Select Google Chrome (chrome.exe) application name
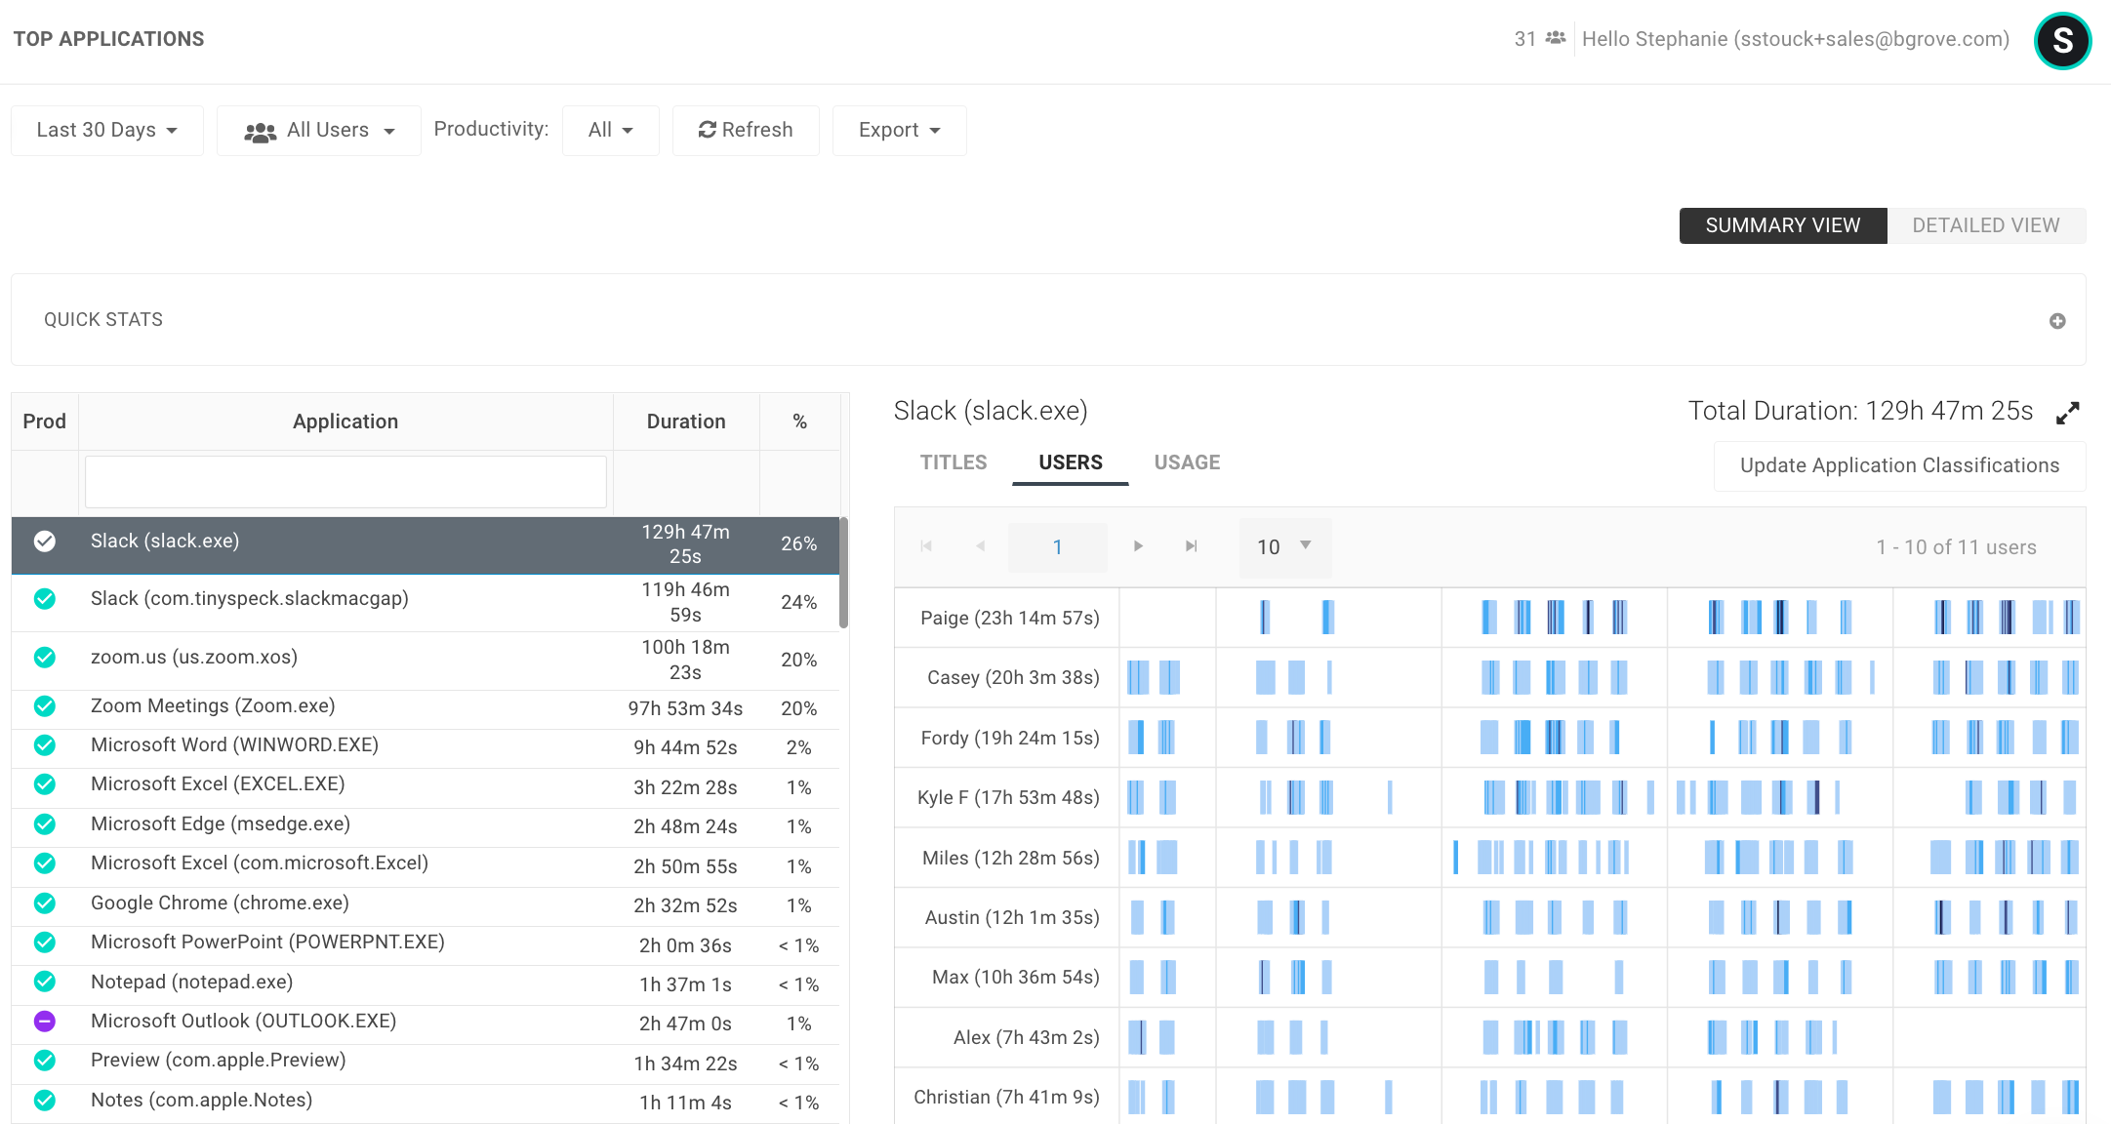The height and width of the screenshot is (1124, 2111). click(220, 903)
